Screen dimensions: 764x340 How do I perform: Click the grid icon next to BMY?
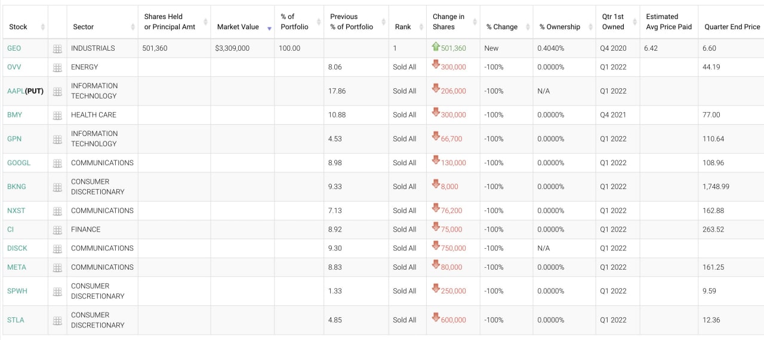point(57,115)
